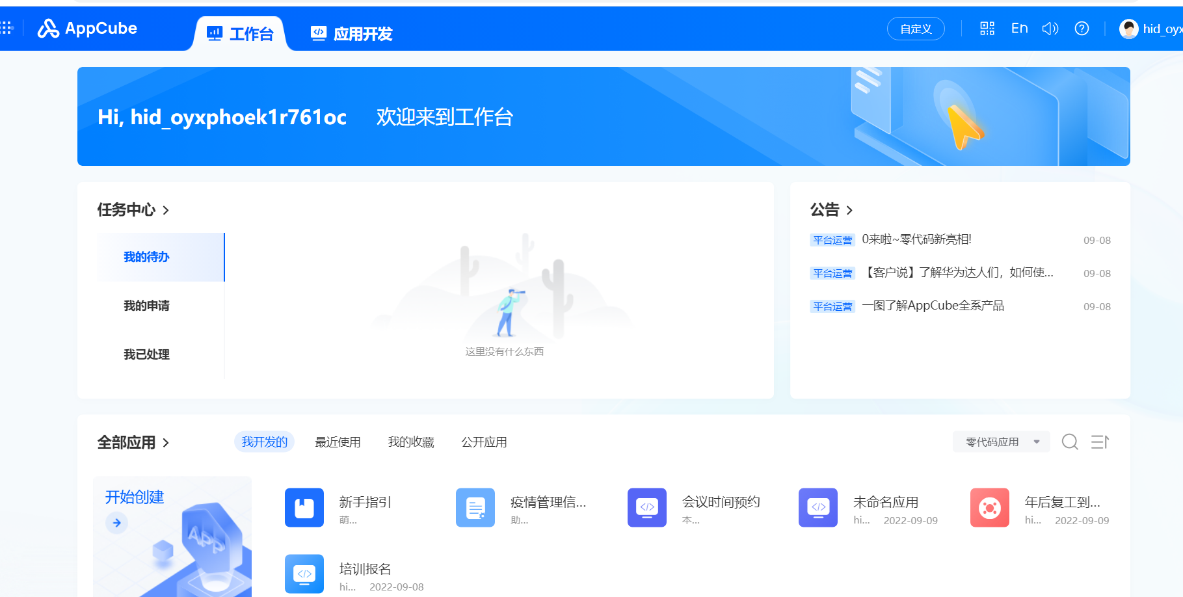Open the QR code icon
The width and height of the screenshot is (1183, 597).
[x=987, y=28]
